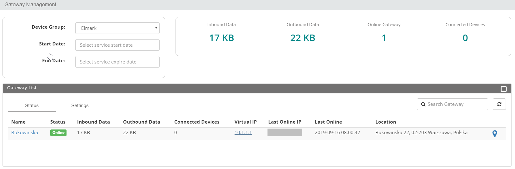Open the Device Group dropdown

(x=117, y=28)
